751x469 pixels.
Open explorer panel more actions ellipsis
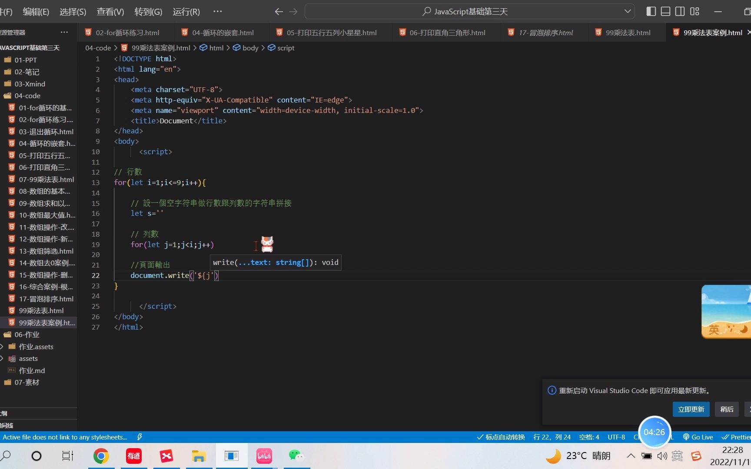coord(64,33)
